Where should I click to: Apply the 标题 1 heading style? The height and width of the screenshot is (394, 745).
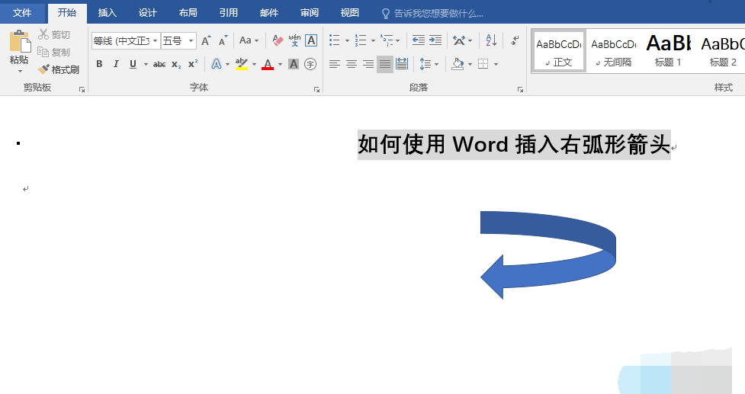pos(668,52)
